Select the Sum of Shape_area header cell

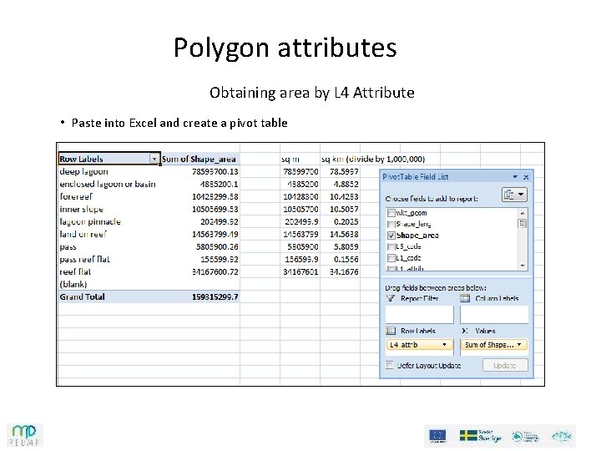(200, 159)
